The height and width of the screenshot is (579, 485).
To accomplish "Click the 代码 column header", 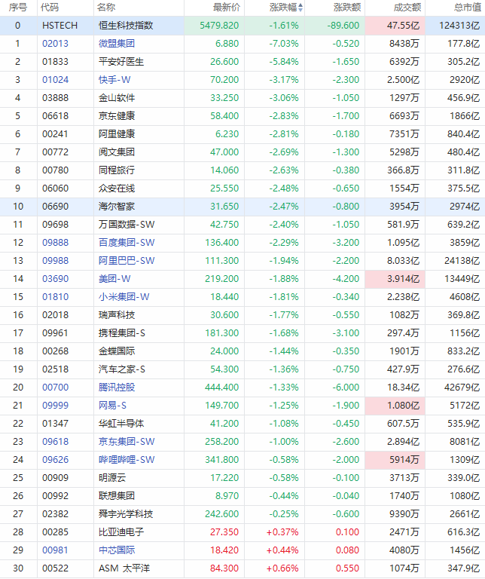I will tap(50, 8).
